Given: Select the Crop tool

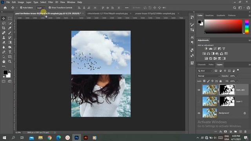Looking at the screenshot, I should 4,28.
